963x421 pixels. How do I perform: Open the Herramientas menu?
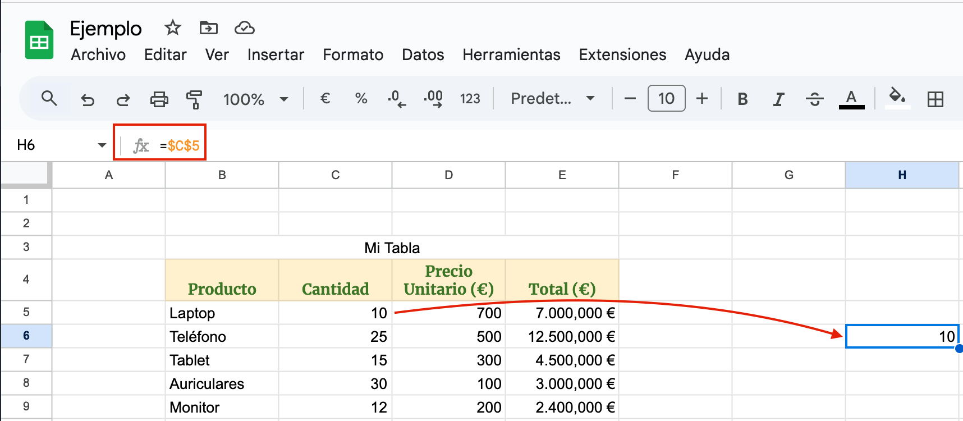[x=511, y=54]
